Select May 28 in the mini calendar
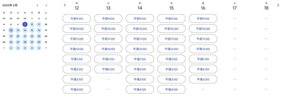The image size is (283, 99). (x=25, y=42)
